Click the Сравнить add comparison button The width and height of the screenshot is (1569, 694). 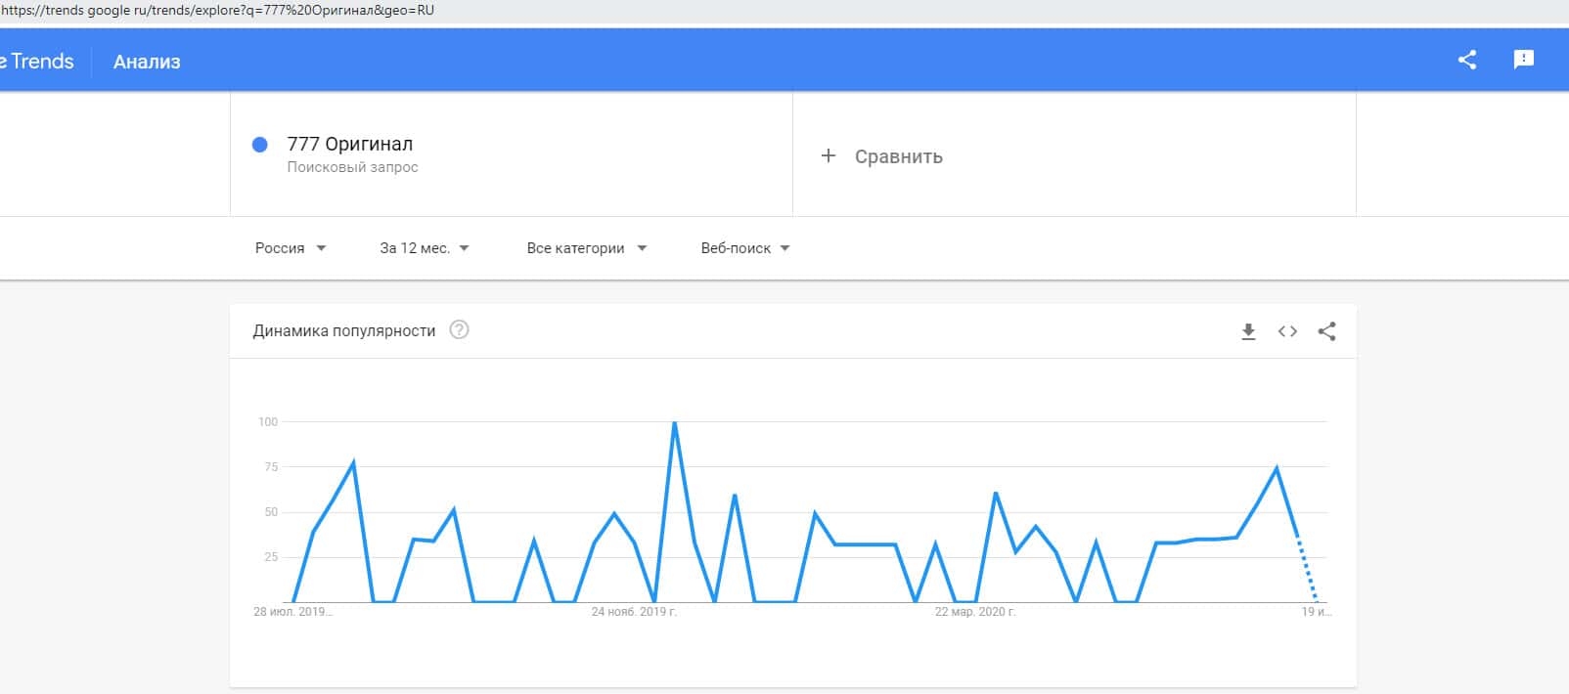pyautogui.click(x=898, y=156)
